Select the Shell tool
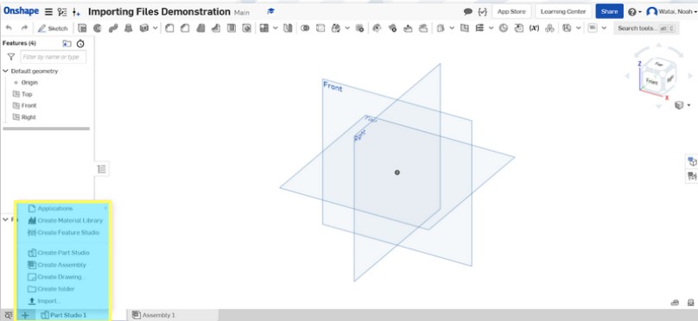698x321 pixels. coord(231,28)
